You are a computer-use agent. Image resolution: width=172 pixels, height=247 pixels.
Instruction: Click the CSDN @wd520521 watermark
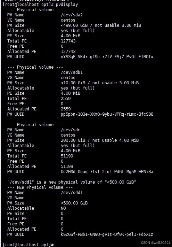pos(156,243)
